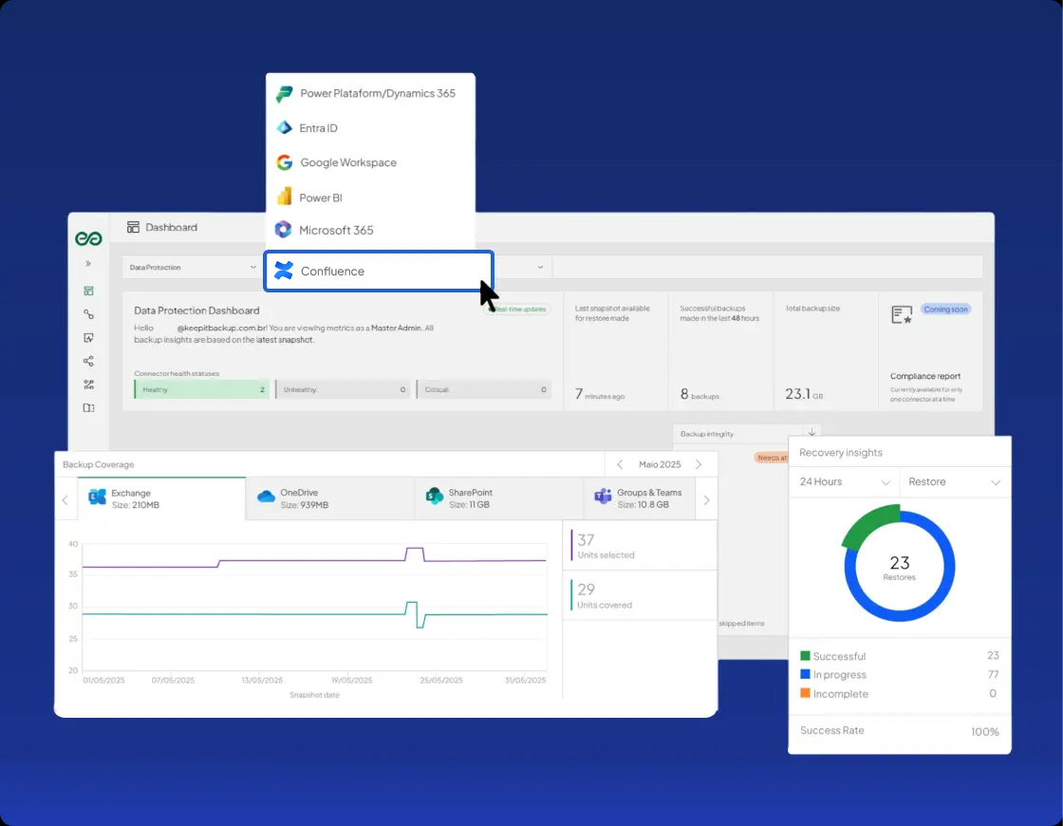
Task: Click the Connectors icon in sidebar
Action: [88, 314]
